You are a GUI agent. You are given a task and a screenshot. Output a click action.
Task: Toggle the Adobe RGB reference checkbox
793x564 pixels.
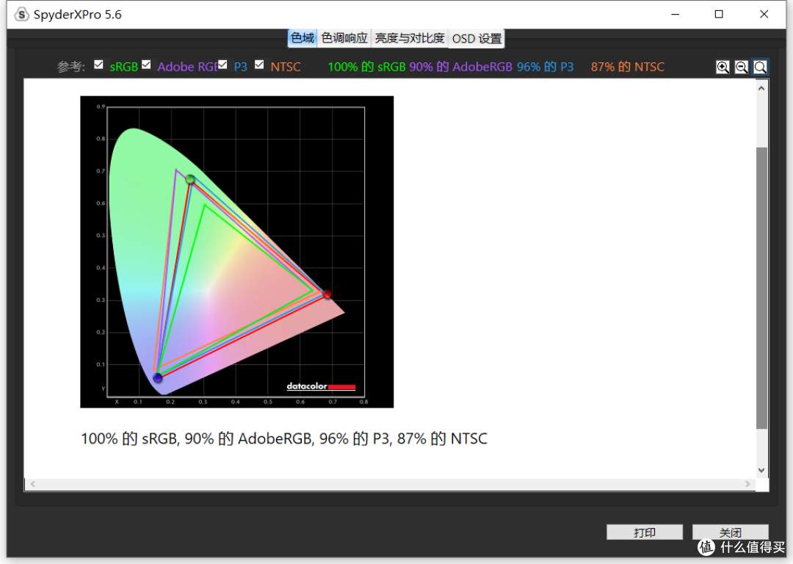click(146, 65)
